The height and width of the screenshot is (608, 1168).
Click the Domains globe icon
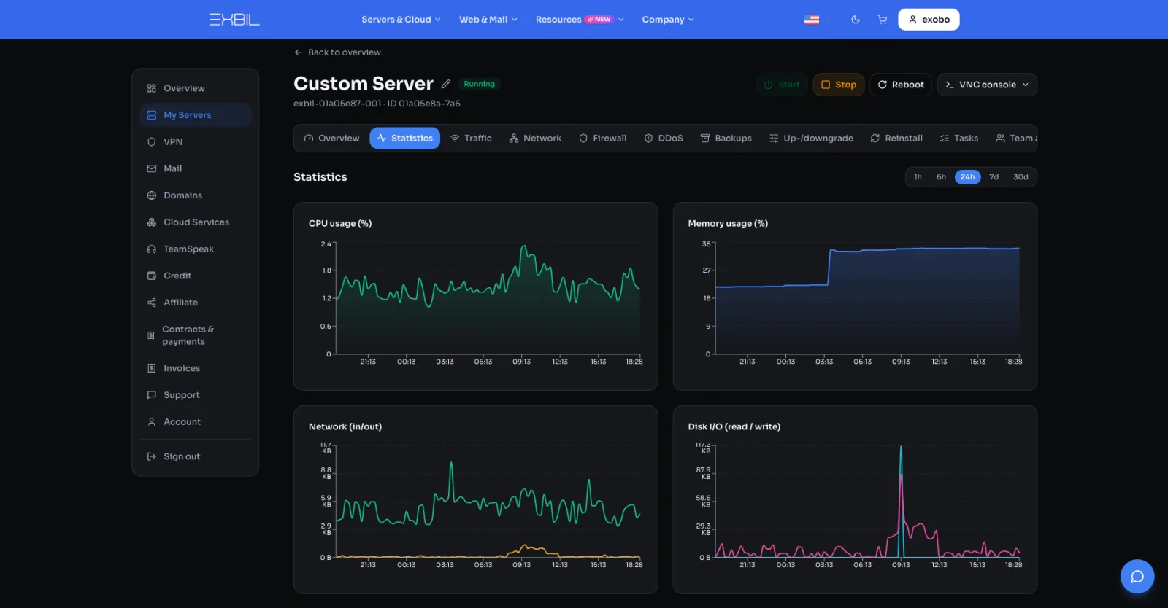152,195
